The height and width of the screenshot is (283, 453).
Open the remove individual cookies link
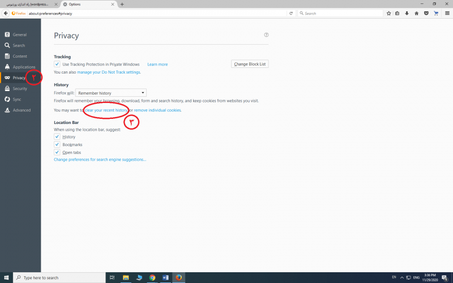[x=157, y=110]
